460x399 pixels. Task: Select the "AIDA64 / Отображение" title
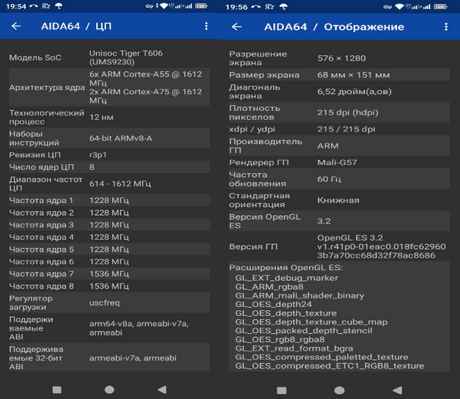coord(334,27)
